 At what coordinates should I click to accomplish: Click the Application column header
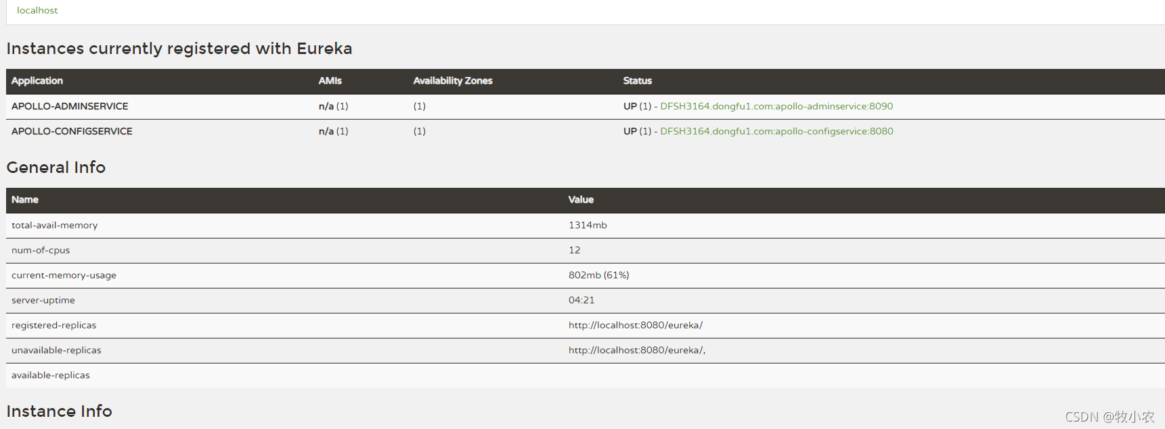[x=37, y=80]
